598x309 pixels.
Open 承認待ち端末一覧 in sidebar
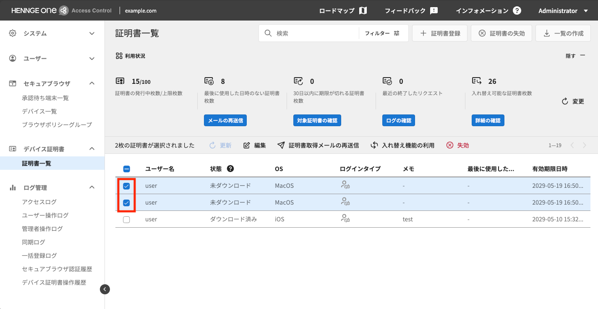point(45,98)
